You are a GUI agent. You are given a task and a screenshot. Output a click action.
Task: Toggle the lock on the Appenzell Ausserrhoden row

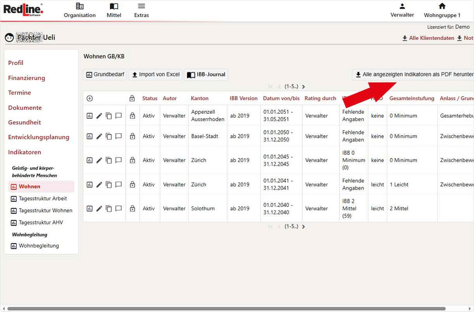point(132,116)
